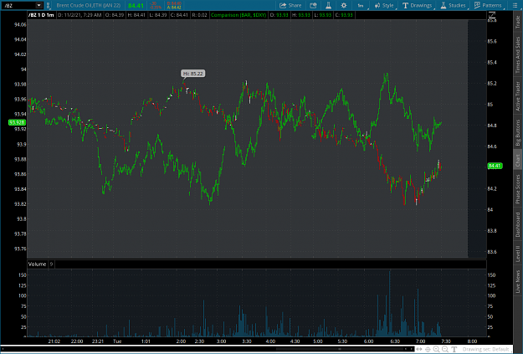
Task: Open the 1m timeframe dropdown
Action: (x=361, y=5)
